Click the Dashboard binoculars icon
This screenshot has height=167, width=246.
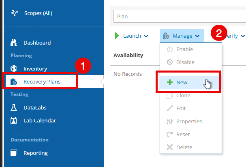coord(14,43)
